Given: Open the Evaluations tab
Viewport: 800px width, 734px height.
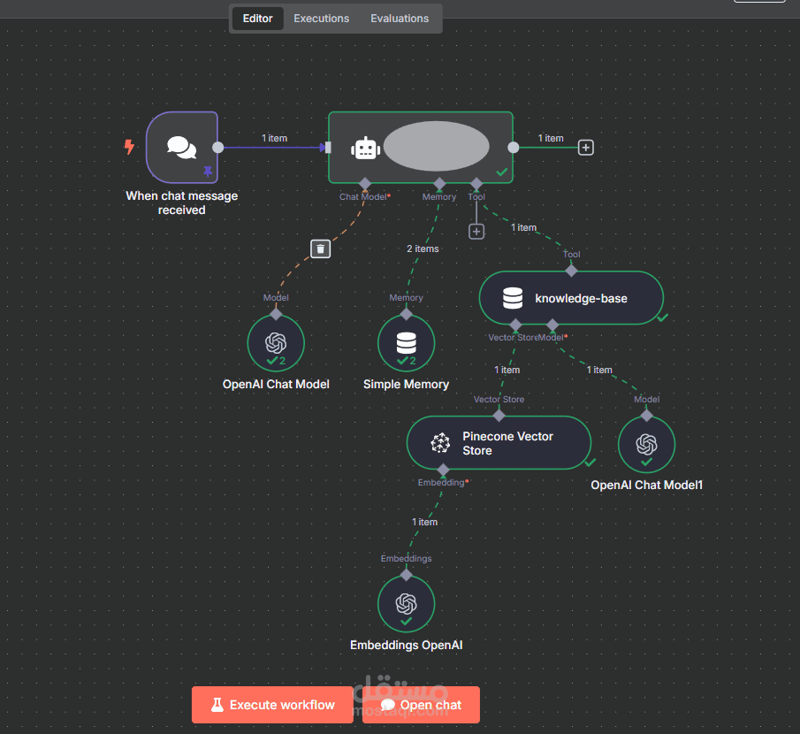Looking at the screenshot, I should [400, 19].
